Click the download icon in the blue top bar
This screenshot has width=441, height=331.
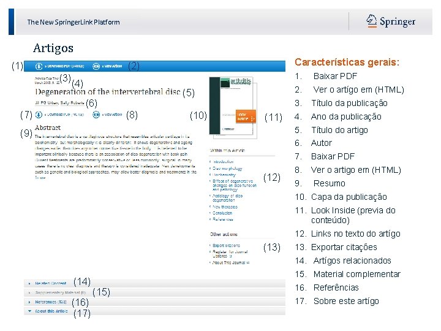39,66
